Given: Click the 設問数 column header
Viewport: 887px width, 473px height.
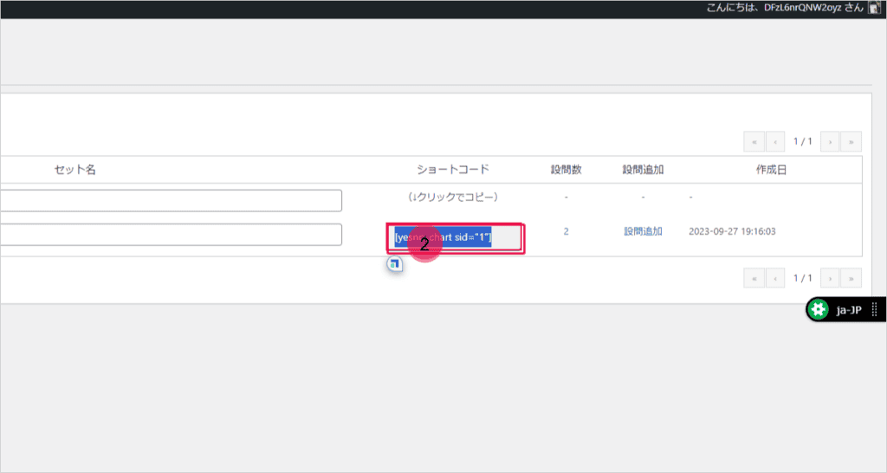Looking at the screenshot, I should point(566,170).
